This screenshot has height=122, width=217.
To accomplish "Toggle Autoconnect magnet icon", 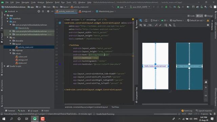I will point(145,25).
